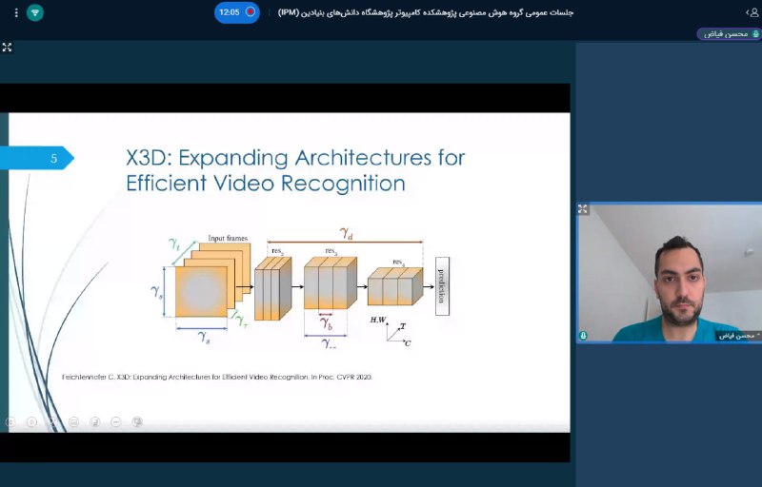Open the ellipsis more options slideshow icon
This screenshot has height=487, width=762.
pyautogui.click(x=116, y=422)
